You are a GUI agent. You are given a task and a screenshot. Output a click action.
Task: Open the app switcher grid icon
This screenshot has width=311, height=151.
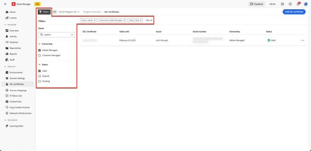282,4
